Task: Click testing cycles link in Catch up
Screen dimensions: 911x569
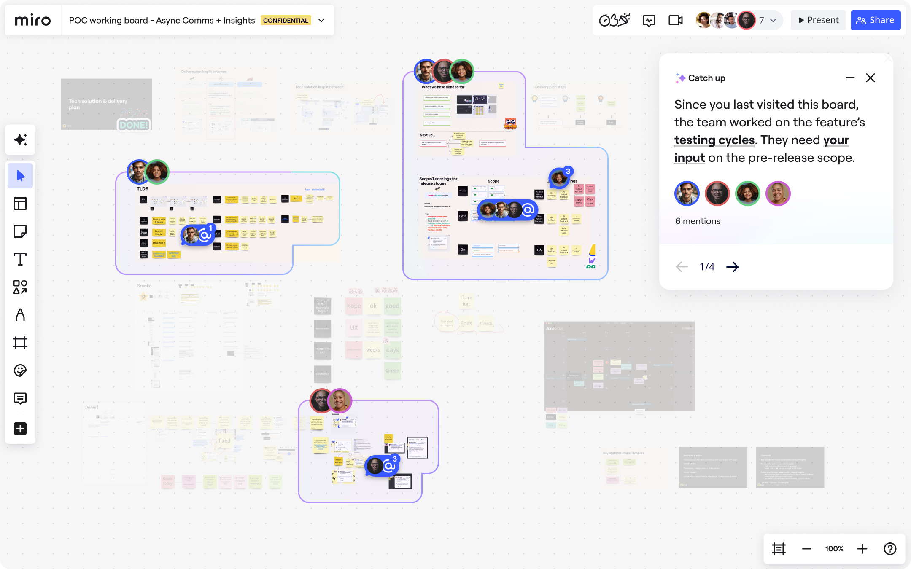Action: pos(714,140)
